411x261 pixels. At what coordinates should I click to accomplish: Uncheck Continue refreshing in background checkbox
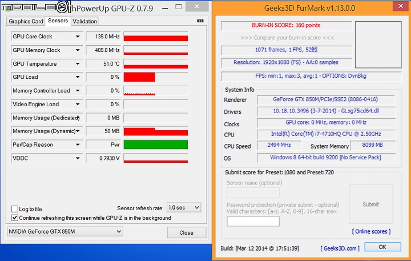click(x=15, y=218)
